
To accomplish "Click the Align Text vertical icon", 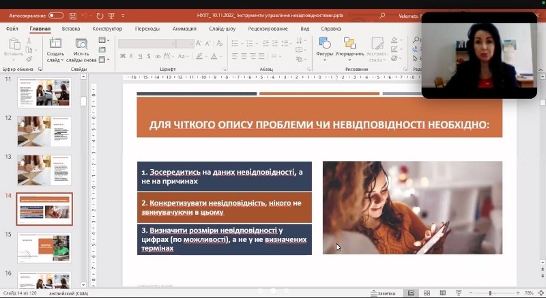I will click(300, 50).
